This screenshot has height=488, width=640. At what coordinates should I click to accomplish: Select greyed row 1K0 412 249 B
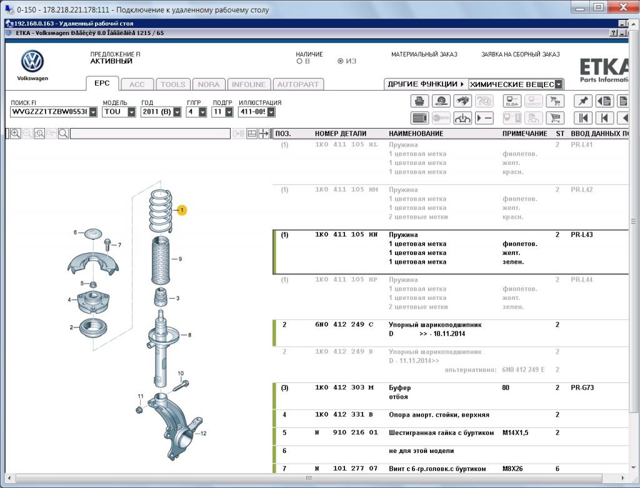451,364
